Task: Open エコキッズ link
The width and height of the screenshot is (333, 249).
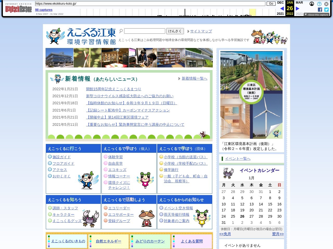Action: pos(117,170)
